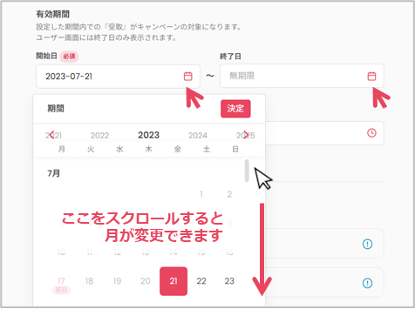415x316 pixels.
Task: Click the calendar vertical scrollbar thumb
Action: tap(247, 171)
